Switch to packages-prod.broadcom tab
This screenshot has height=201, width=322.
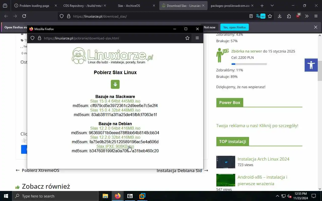click(230, 6)
